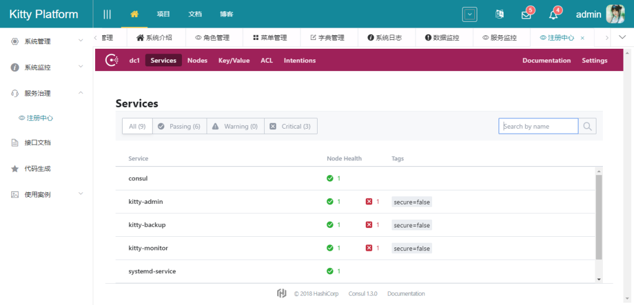Open the admin avatar picture
This screenshot has width=634, height=305.
pyautogui.click(x=615, y=14)
